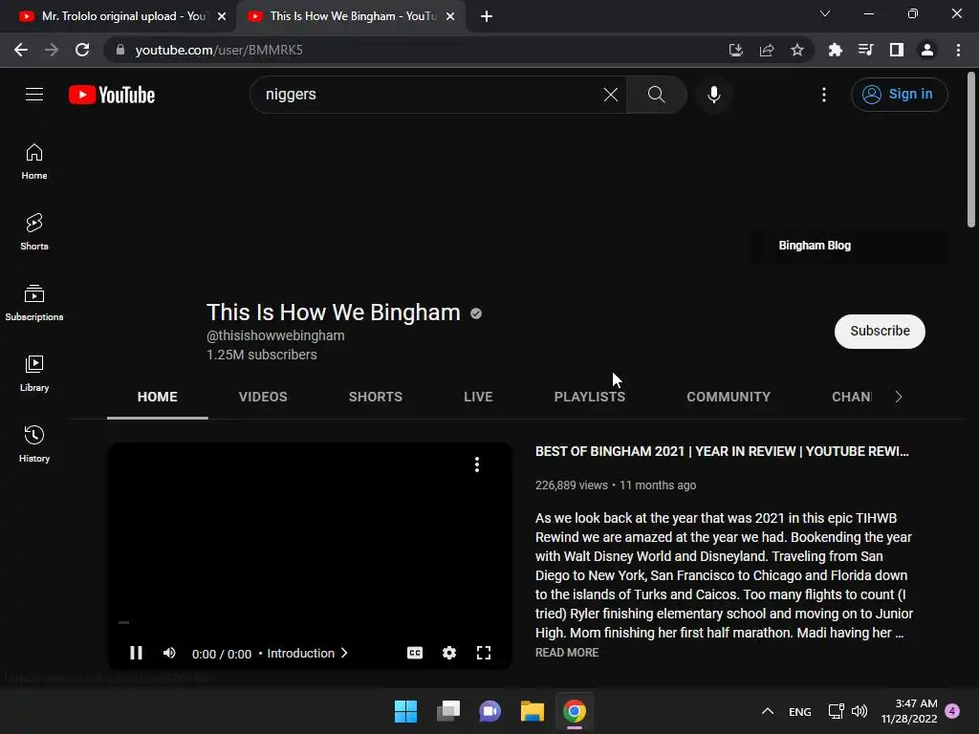Open Chrome profile icon

(927, 50)
